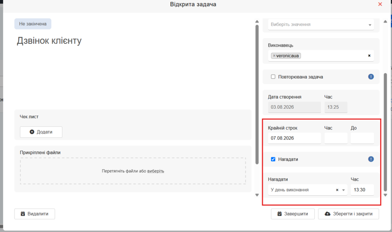This screenshot has height=232, width=392.
Task: Click the Прикріплені файли label
Action: click(x=40, y=152)
